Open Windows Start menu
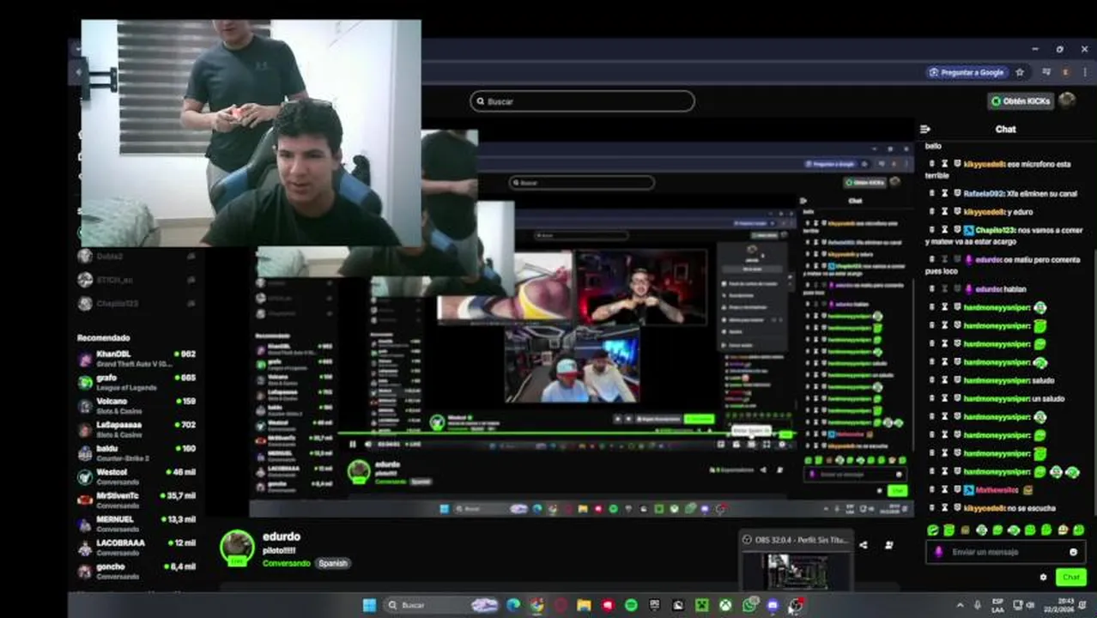The image size is (1097, 618). tap(369, 605)
